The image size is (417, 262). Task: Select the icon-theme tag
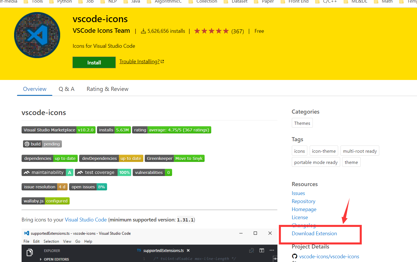[324, 151]
